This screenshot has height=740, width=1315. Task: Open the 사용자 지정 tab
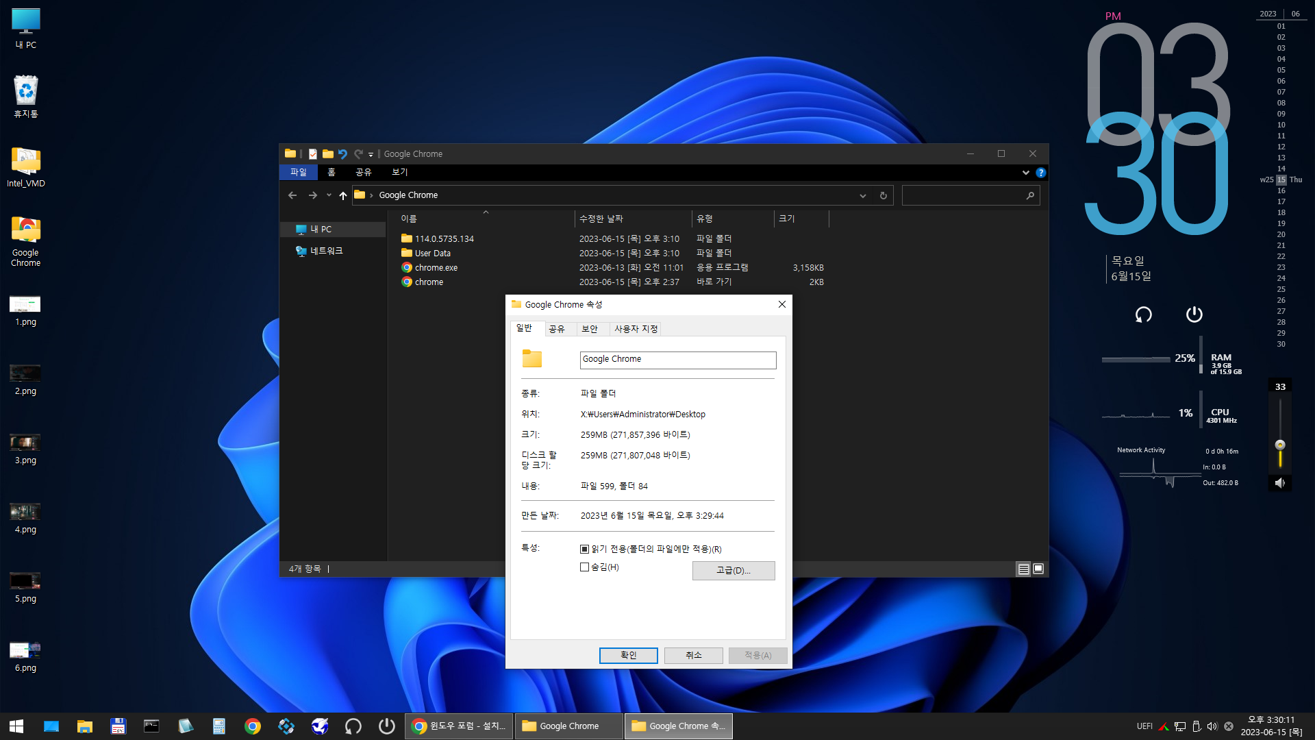(x=636, y=330)
